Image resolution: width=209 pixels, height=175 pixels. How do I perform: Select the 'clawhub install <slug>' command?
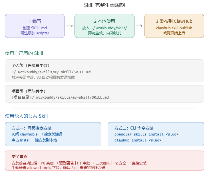(x=138, y=140)
